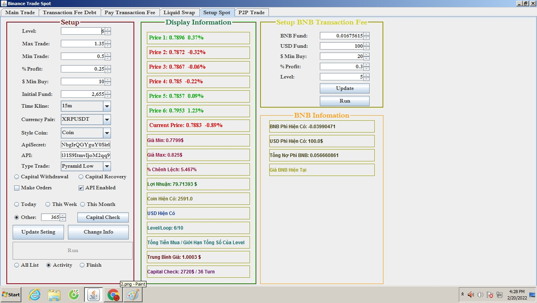
Task: Click the BNB $ Min Buy field showing 20
Action: 342,56
